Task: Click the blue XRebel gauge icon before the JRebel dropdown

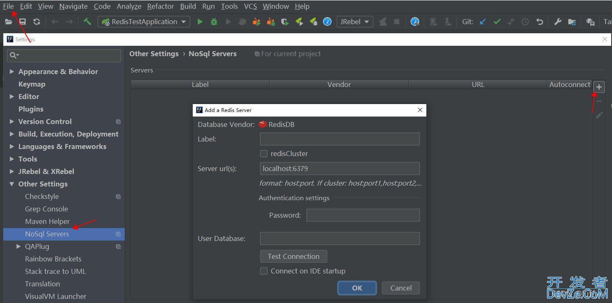Action: tap(327, 22)
